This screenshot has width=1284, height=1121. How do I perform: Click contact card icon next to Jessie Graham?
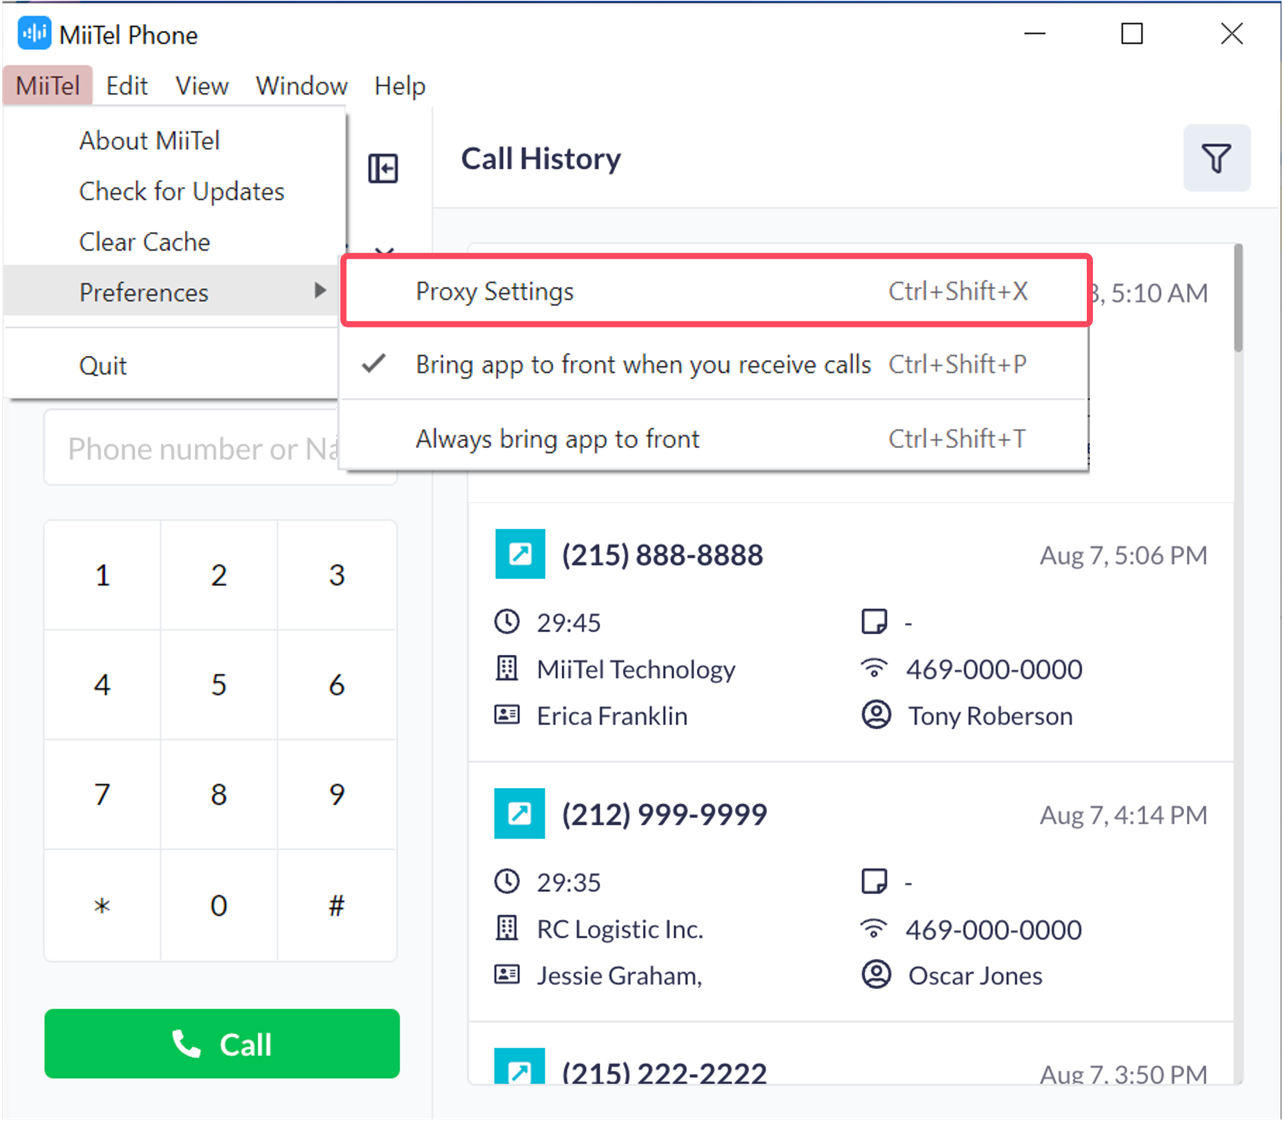click(507, 975)
